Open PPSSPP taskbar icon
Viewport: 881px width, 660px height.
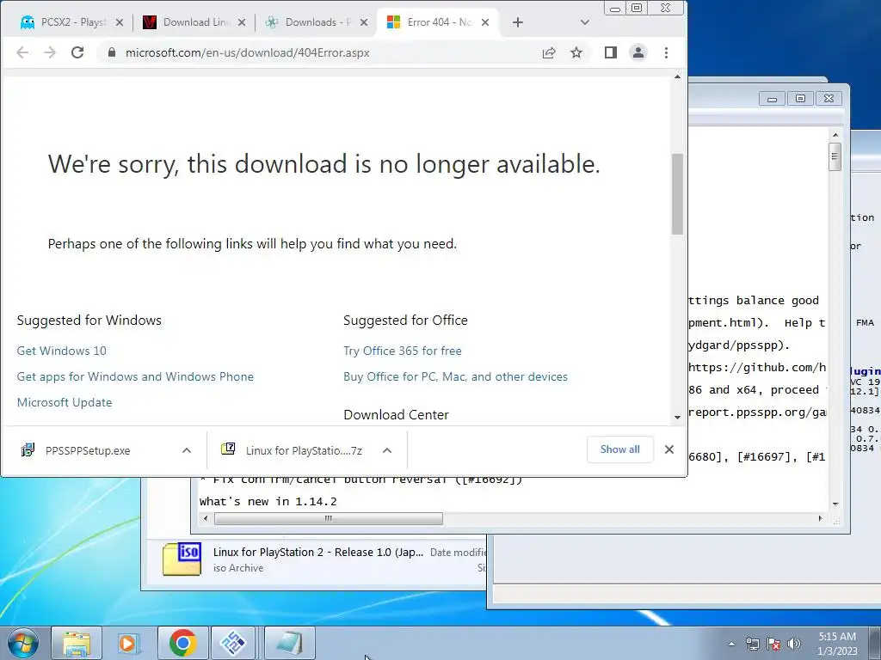234,643
